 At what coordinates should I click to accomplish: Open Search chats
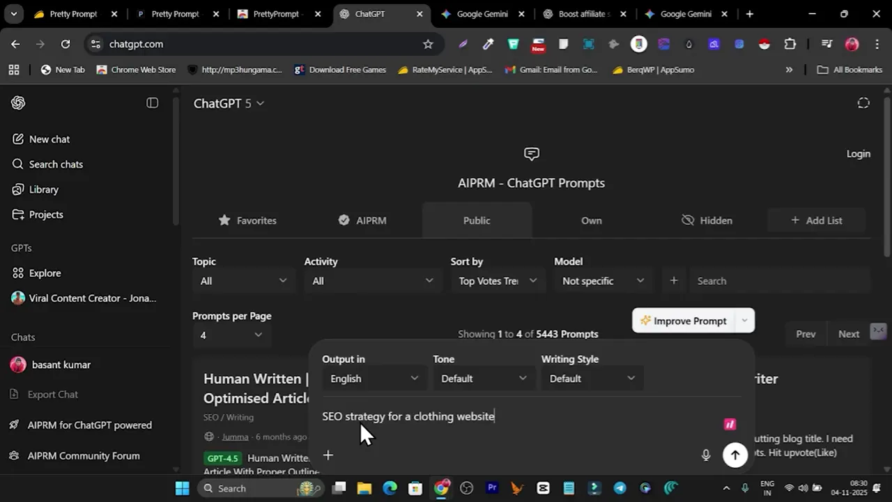(56, 164)
